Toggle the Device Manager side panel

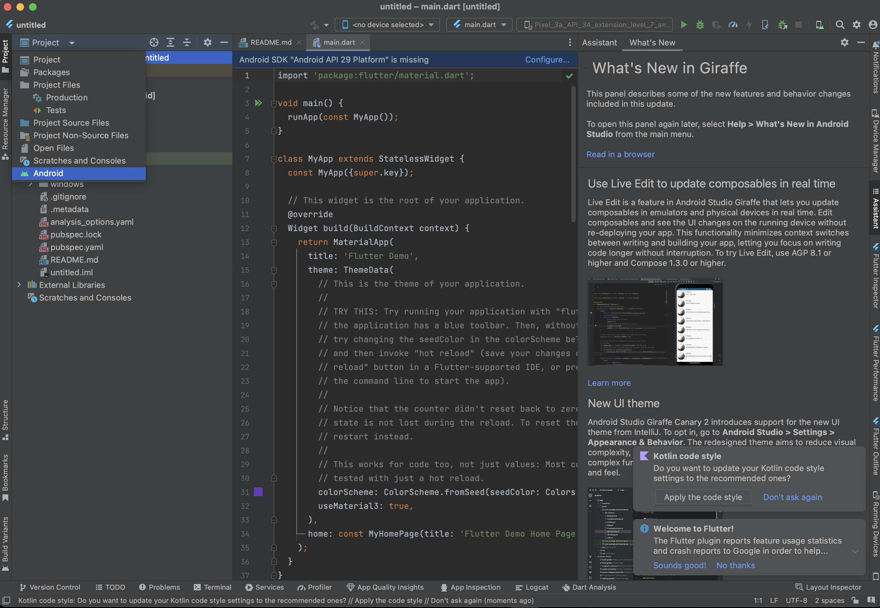(876, 141)
